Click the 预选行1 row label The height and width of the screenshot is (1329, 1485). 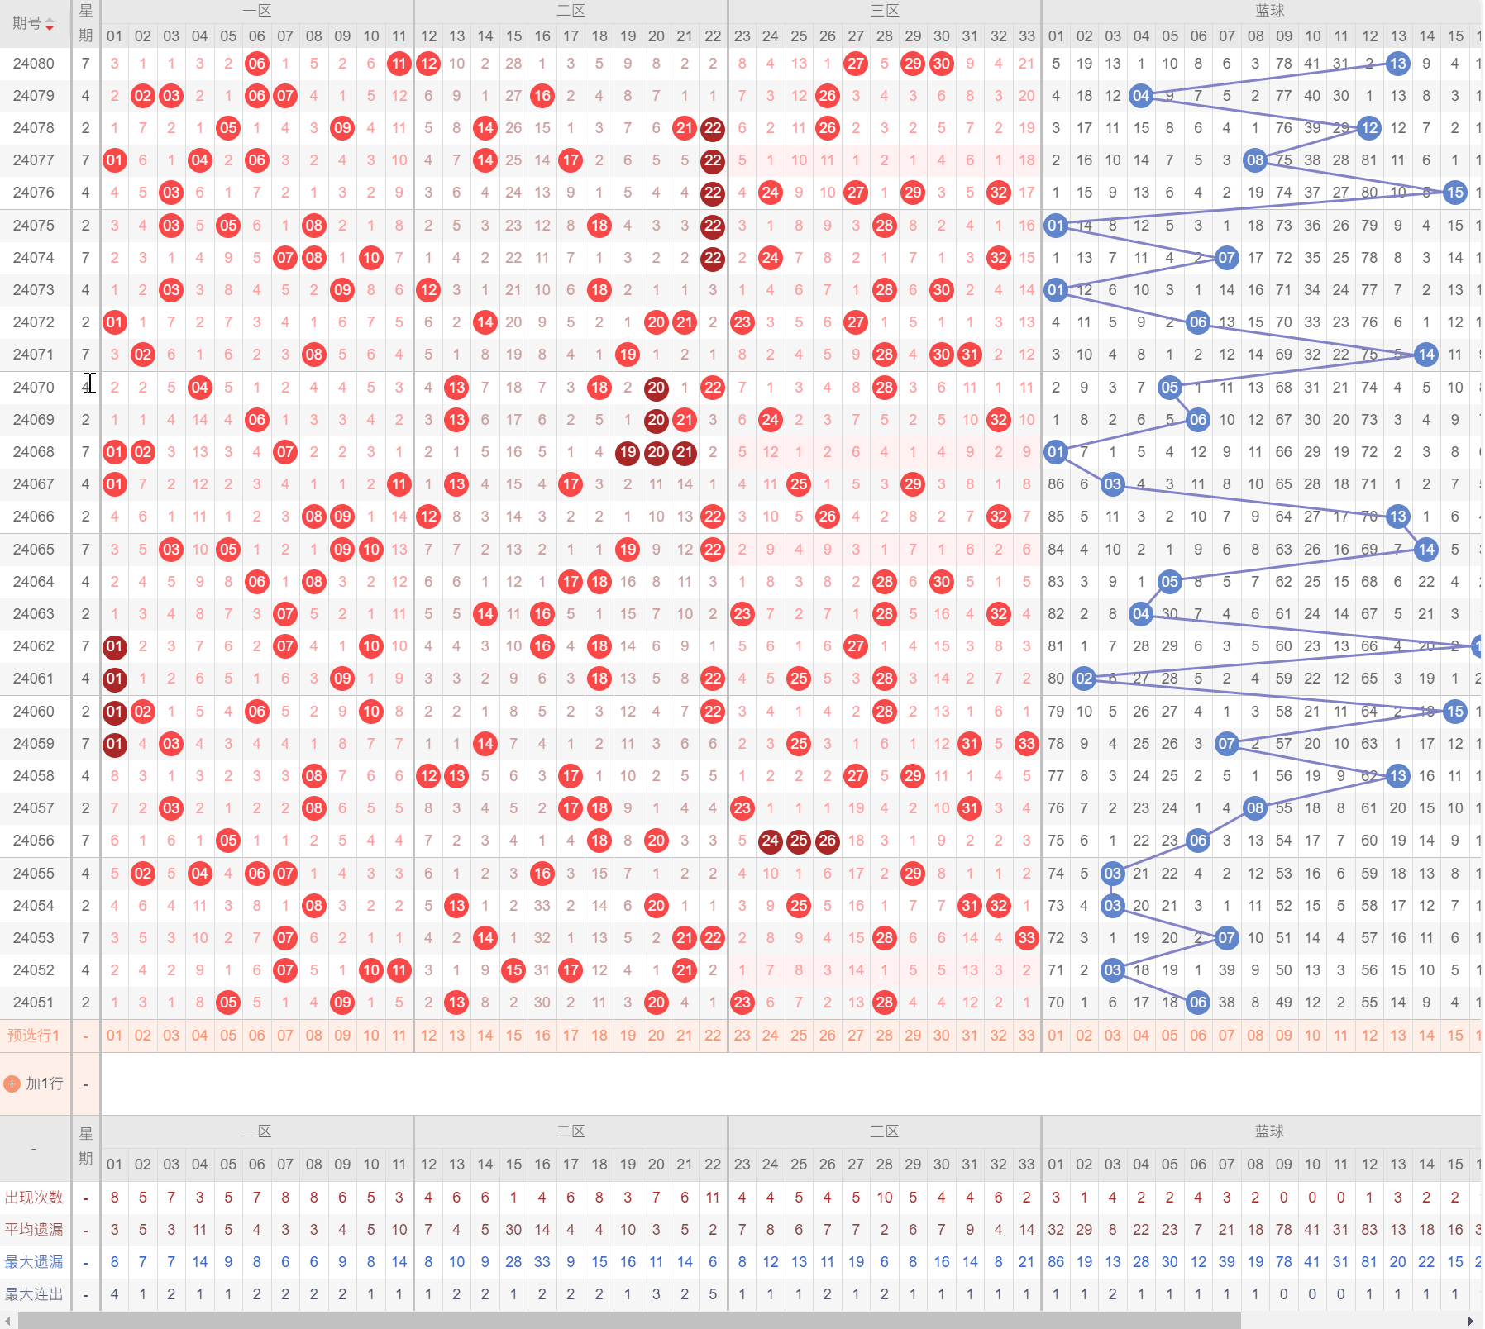[x=34, y=1036]
